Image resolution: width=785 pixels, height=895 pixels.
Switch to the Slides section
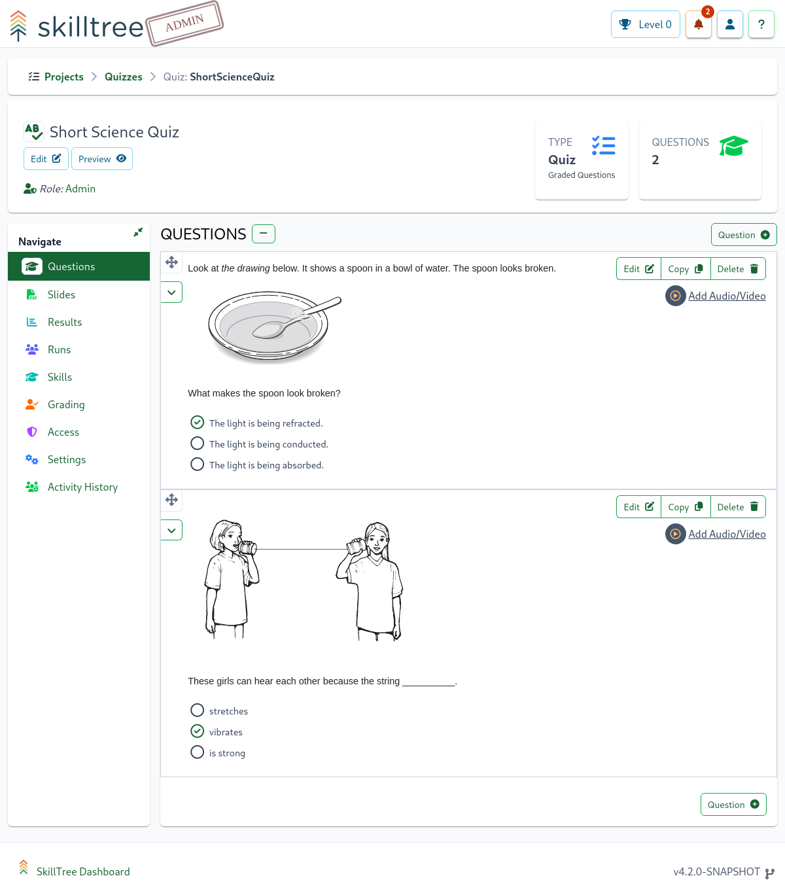61,294
